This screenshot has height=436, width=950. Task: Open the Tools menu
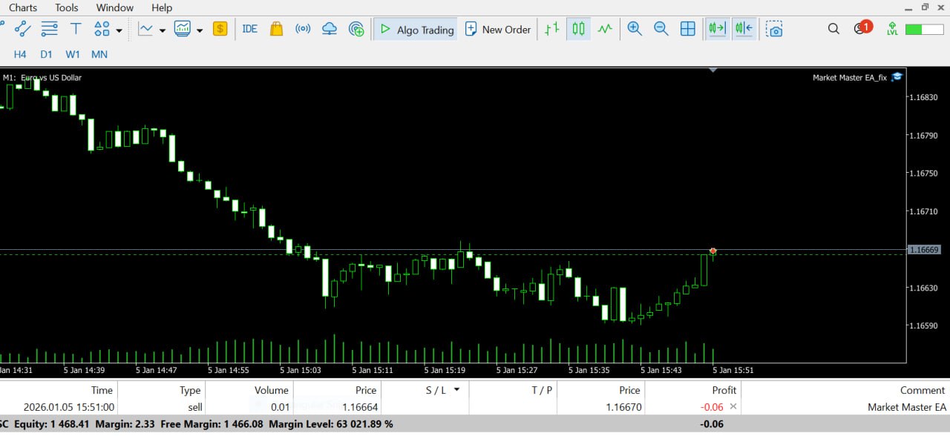[66, 7]
